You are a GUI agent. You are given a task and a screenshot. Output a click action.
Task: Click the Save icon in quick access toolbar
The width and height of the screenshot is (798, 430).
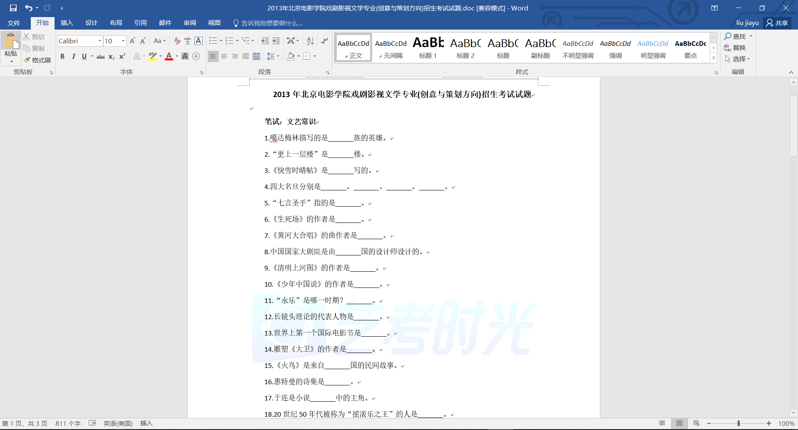point(13,8)
